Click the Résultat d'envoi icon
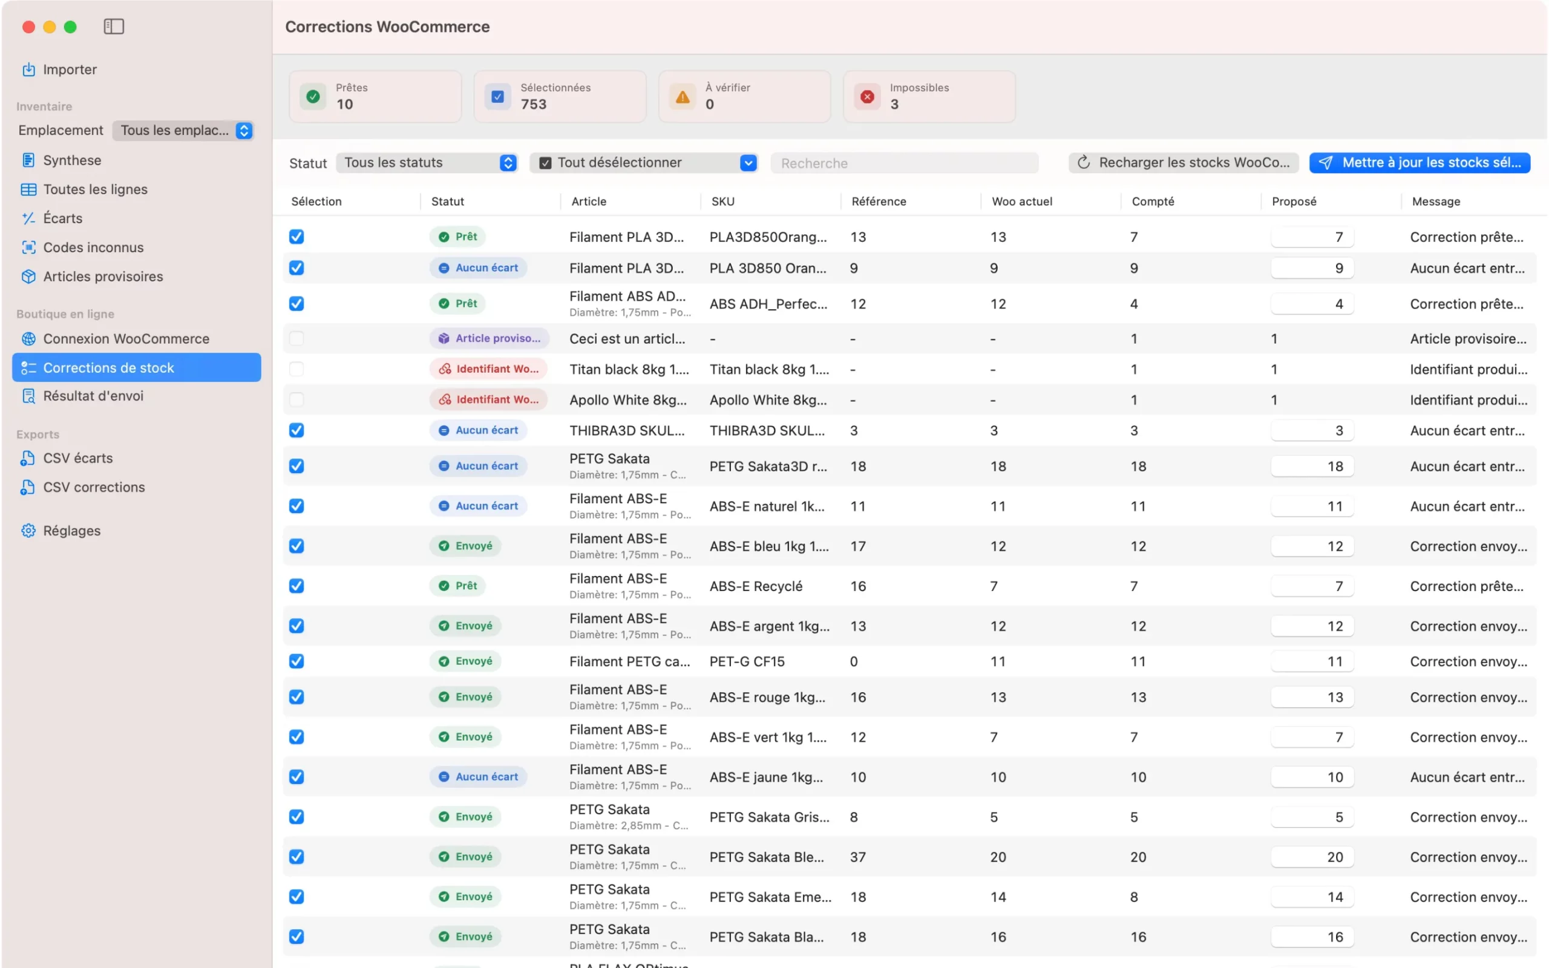 [x=29, y=396]
